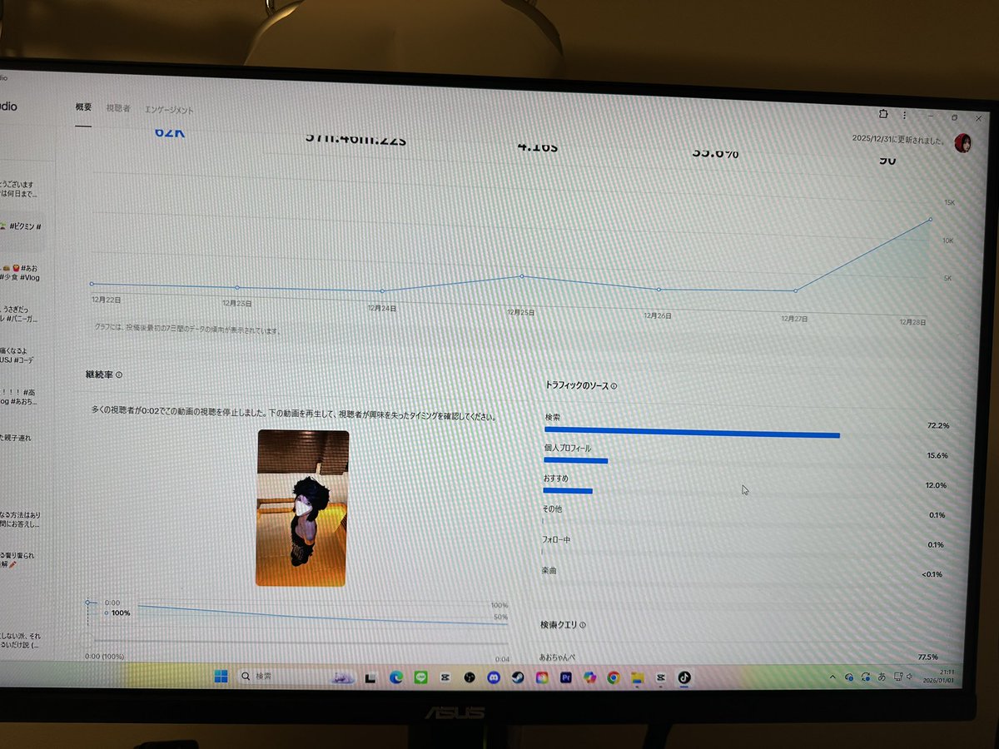The height and width of the screenshot is (749, 999).
Task: Click the おすすめ traffic source label
Action: tap(555, 479)
